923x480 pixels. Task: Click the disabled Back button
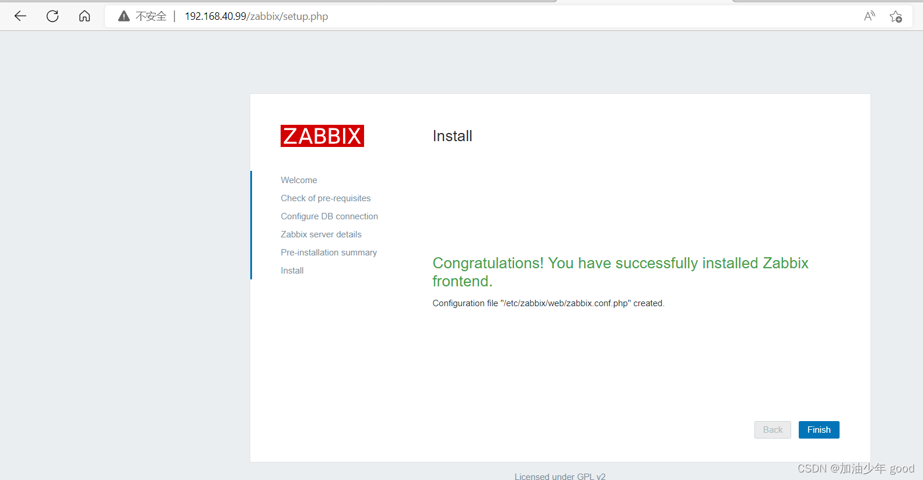[772, 430]
